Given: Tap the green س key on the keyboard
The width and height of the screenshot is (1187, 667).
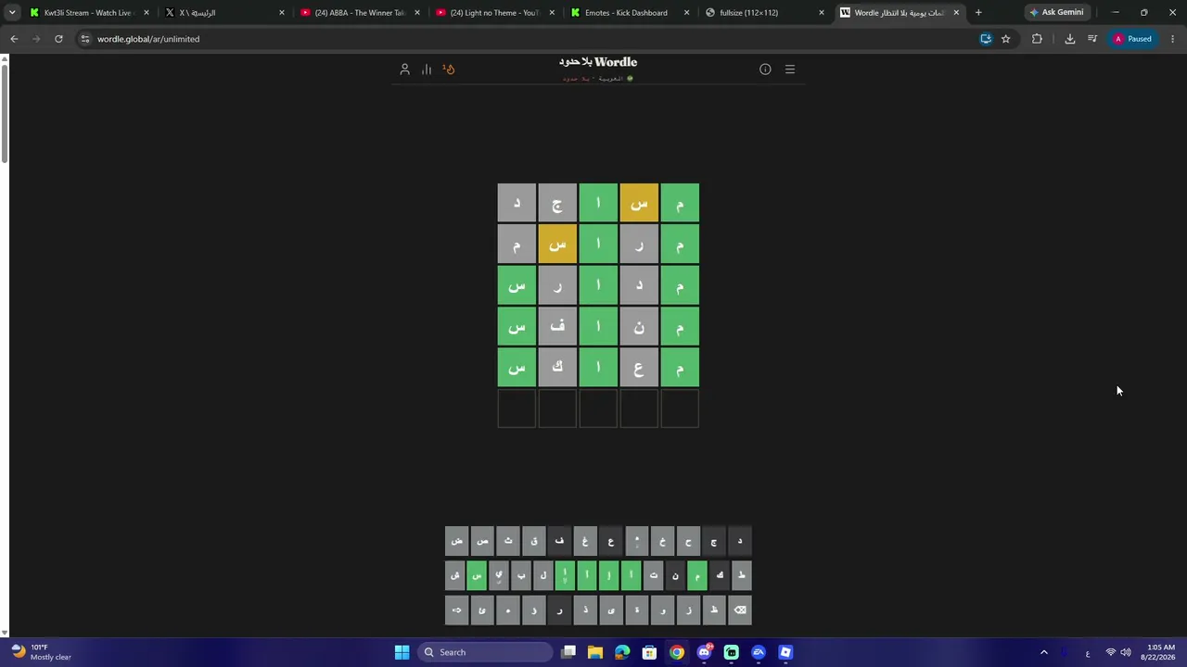Looking at the screenshot, I should (x=477, y=575).
